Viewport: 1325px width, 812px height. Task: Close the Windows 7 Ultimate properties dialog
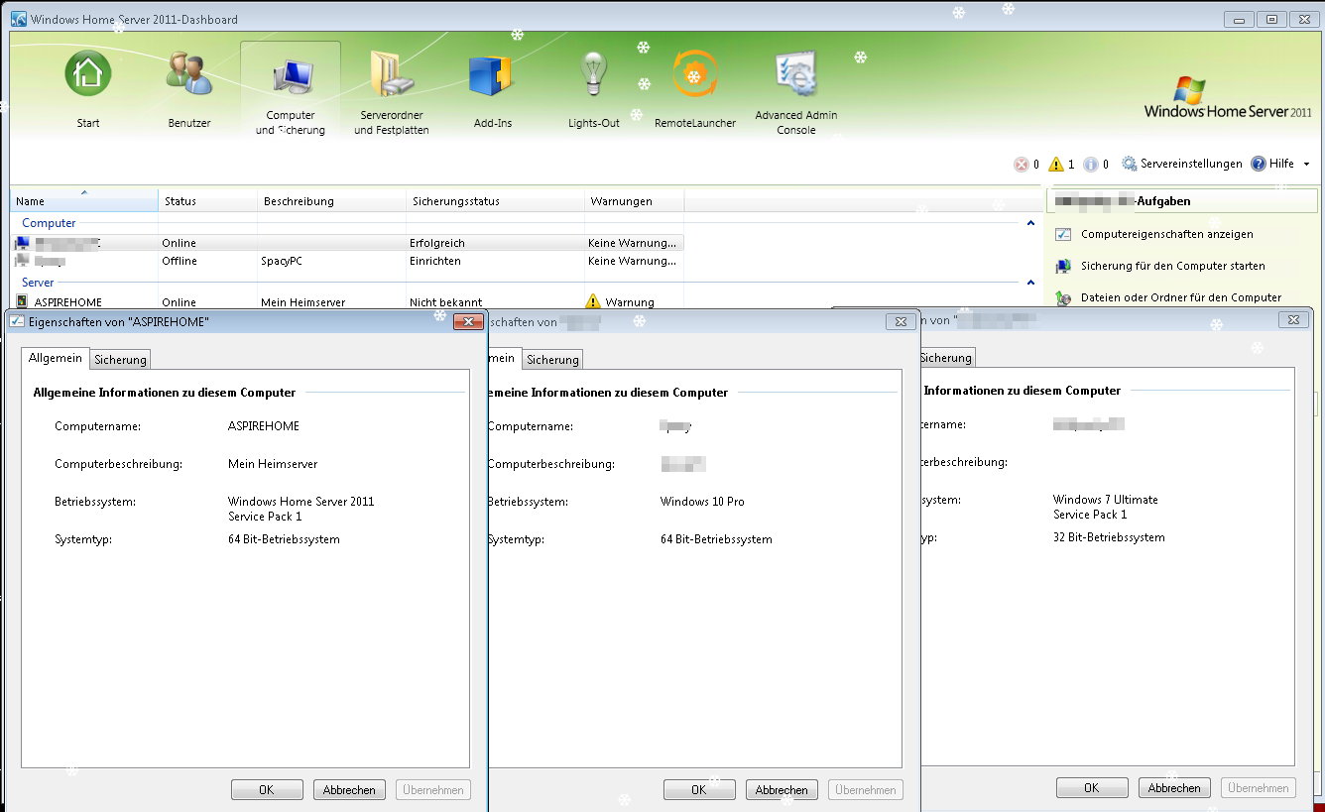click(1293, 319)
